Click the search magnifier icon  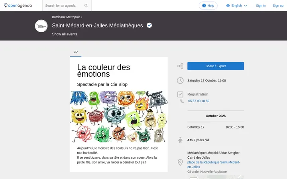coord(86,6)
